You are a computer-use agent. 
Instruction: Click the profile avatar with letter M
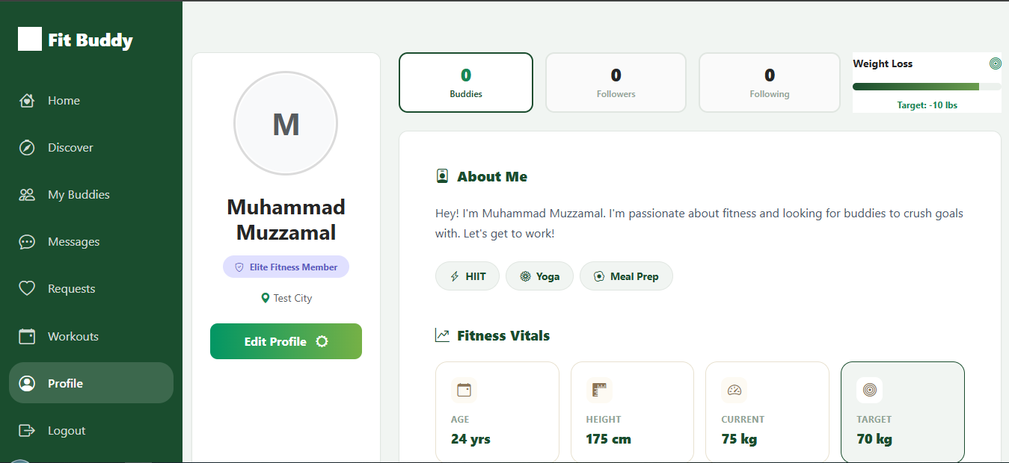pos(286,124)
